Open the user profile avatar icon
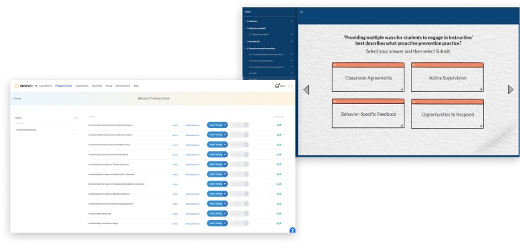 tap(290, 86)
